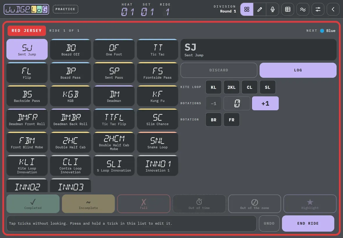This screenshot has height=238, width=343.
Task: Toggle the SL kite loop modifier
Action: tap(267, 87)
